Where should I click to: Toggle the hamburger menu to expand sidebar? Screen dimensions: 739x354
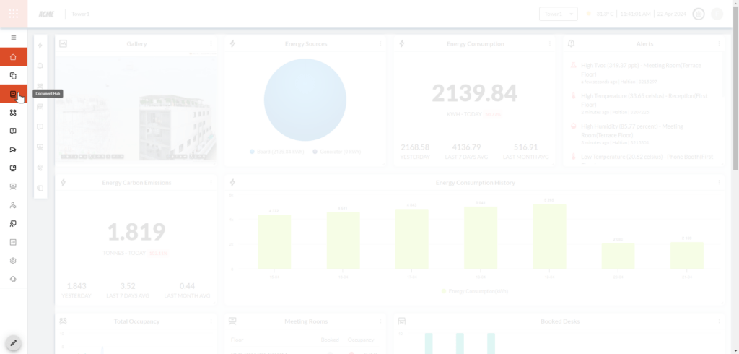coord(13,38)
